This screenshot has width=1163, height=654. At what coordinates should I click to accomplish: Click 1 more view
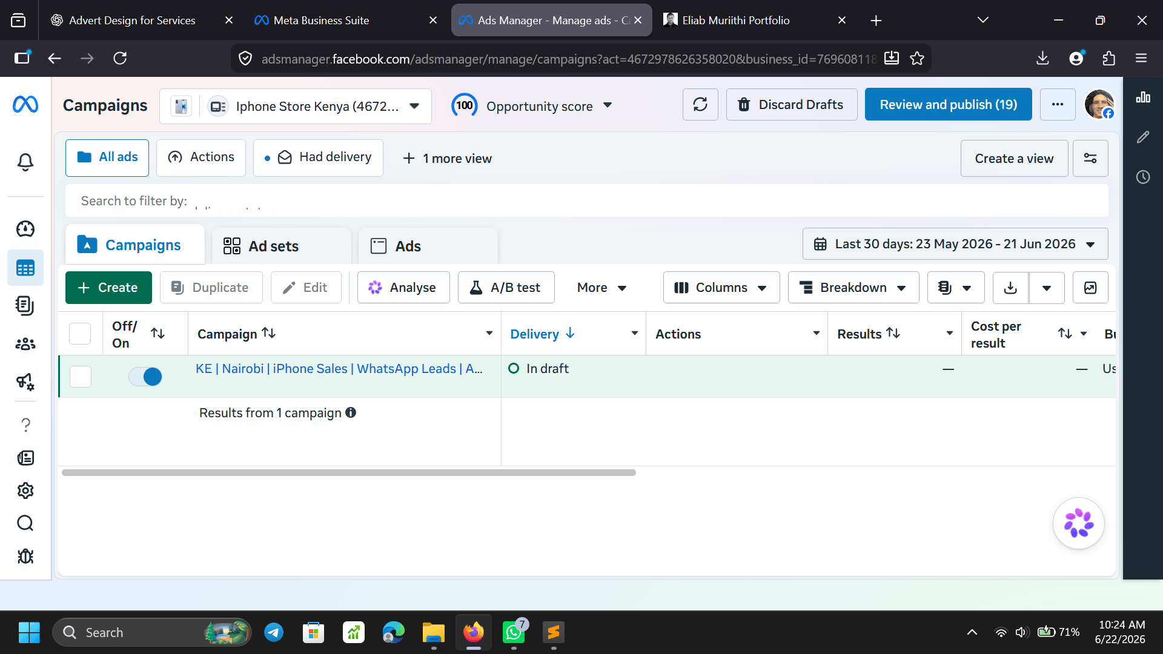448,159
